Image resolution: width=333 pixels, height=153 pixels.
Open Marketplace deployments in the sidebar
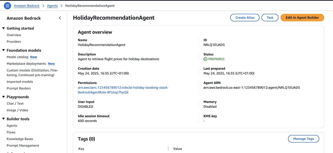[x=26, y=64]
